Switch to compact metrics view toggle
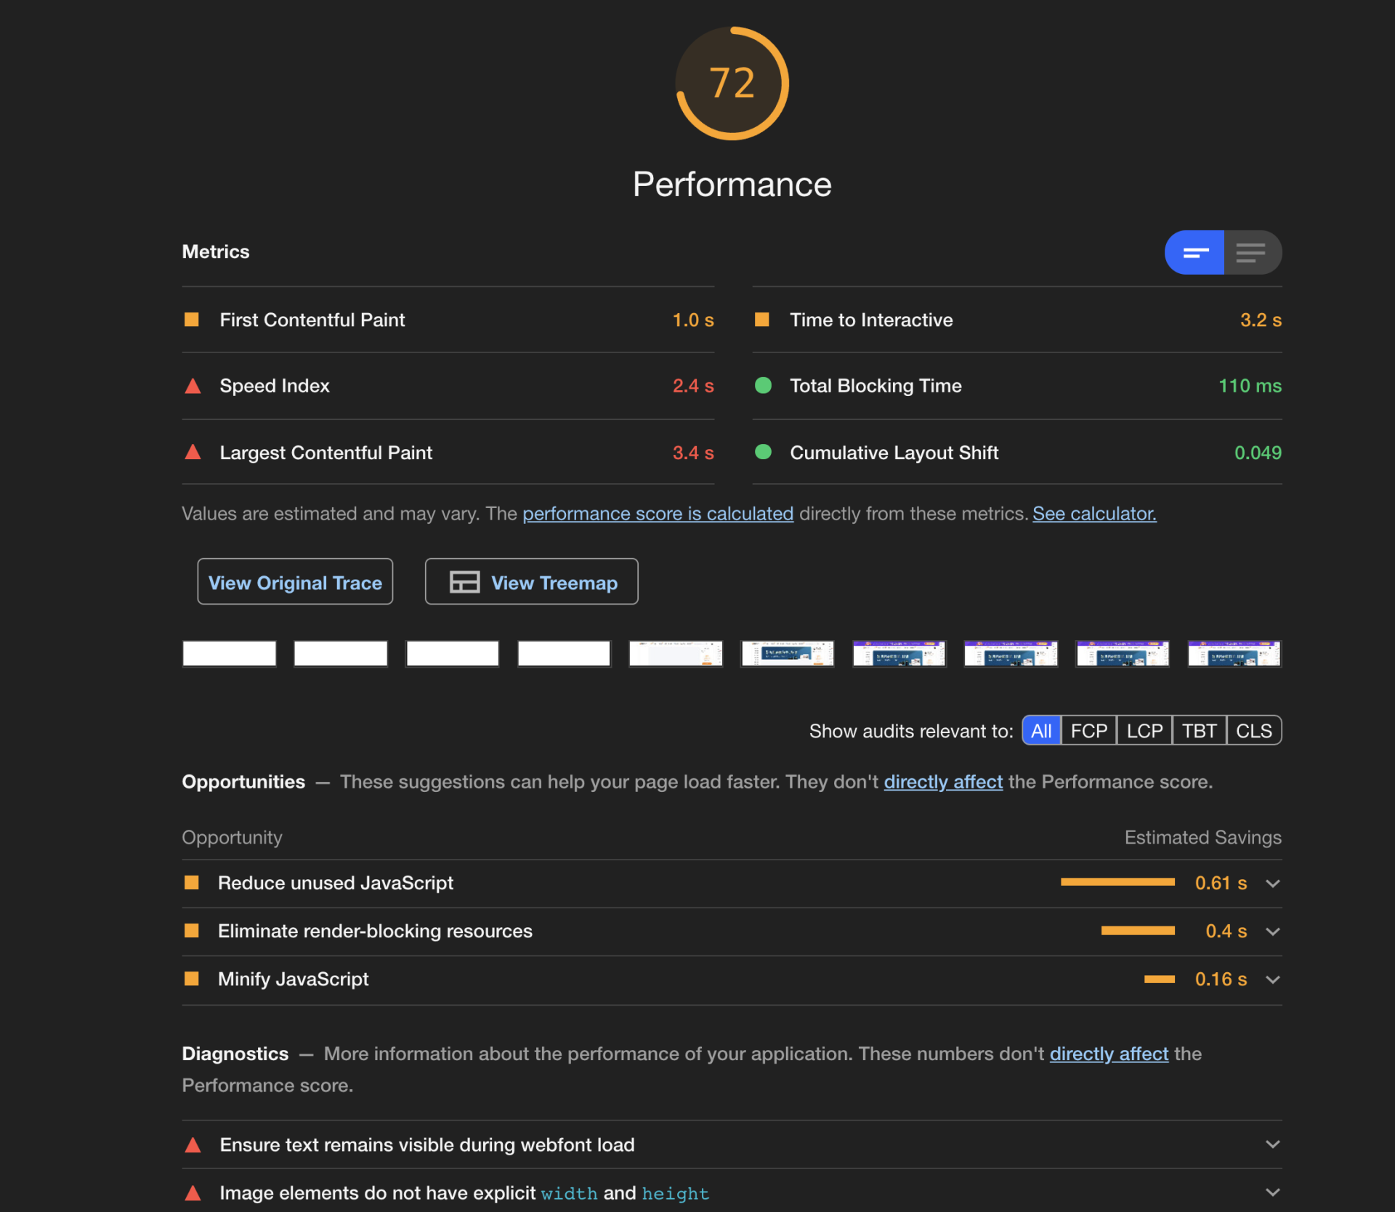This screenshot has height=1212, width=1395. point(1194,252)
